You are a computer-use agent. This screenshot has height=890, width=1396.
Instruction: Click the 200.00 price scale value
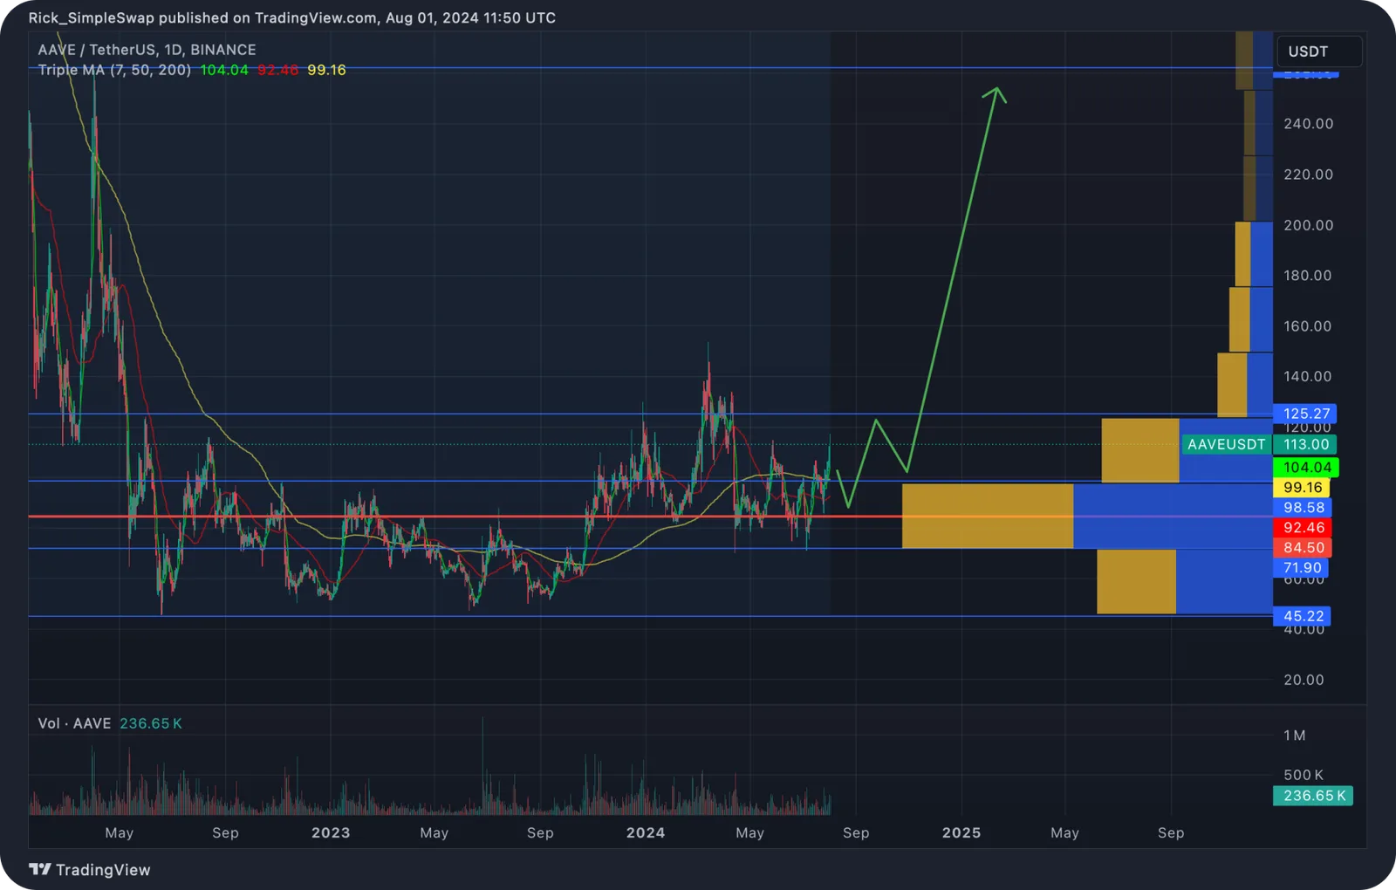tap(1308, 225)
